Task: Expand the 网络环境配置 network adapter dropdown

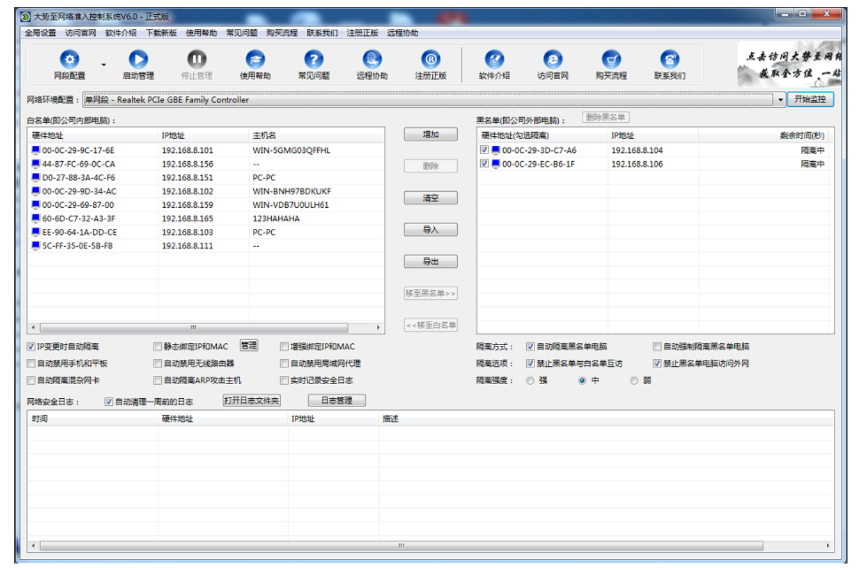Action: click(x=780, y=100)
